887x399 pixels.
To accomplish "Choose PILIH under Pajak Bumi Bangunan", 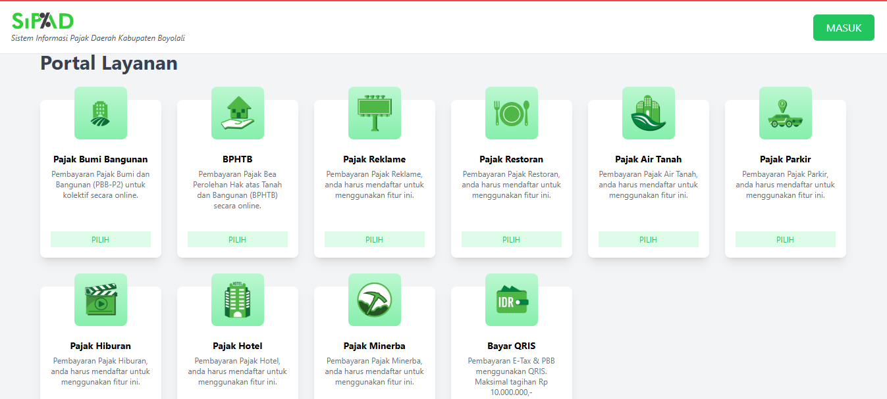I will tap(101, 239).
